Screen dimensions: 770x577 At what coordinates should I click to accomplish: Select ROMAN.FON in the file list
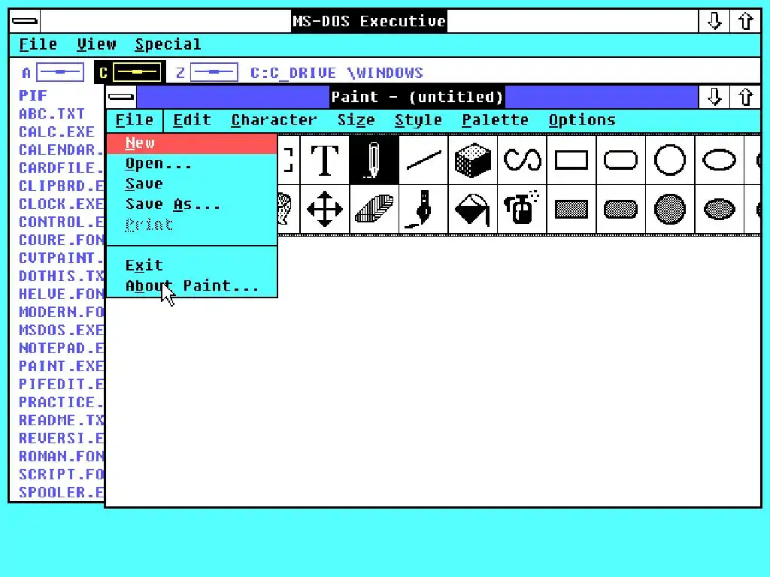(x=61, y=456)
